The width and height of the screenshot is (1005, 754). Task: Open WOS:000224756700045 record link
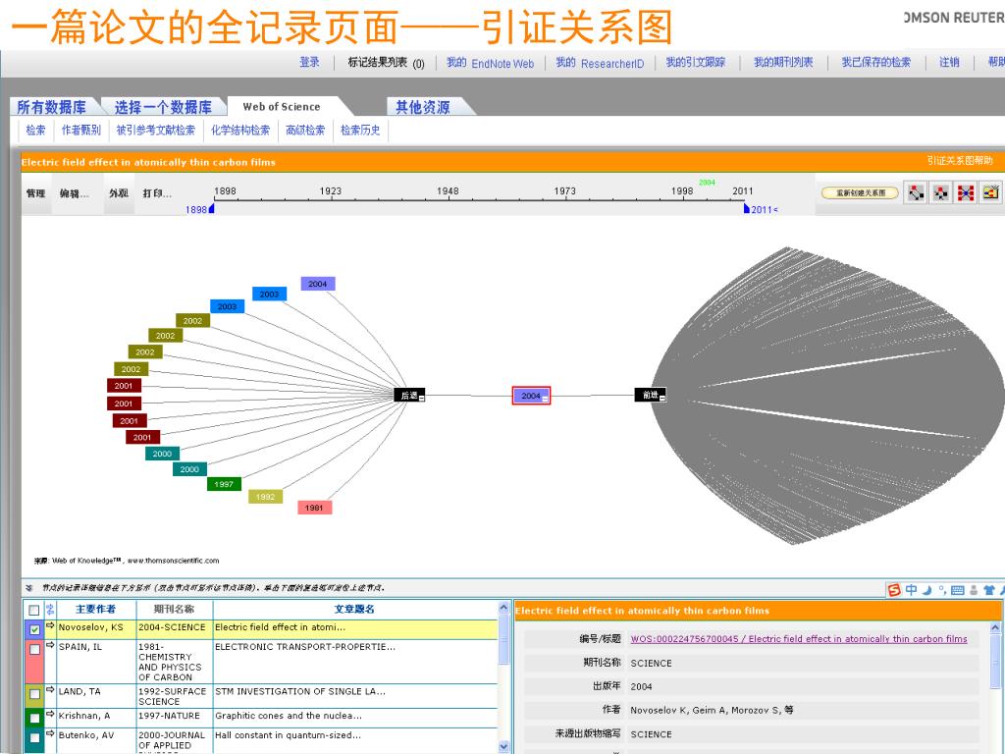coord(799,638)
